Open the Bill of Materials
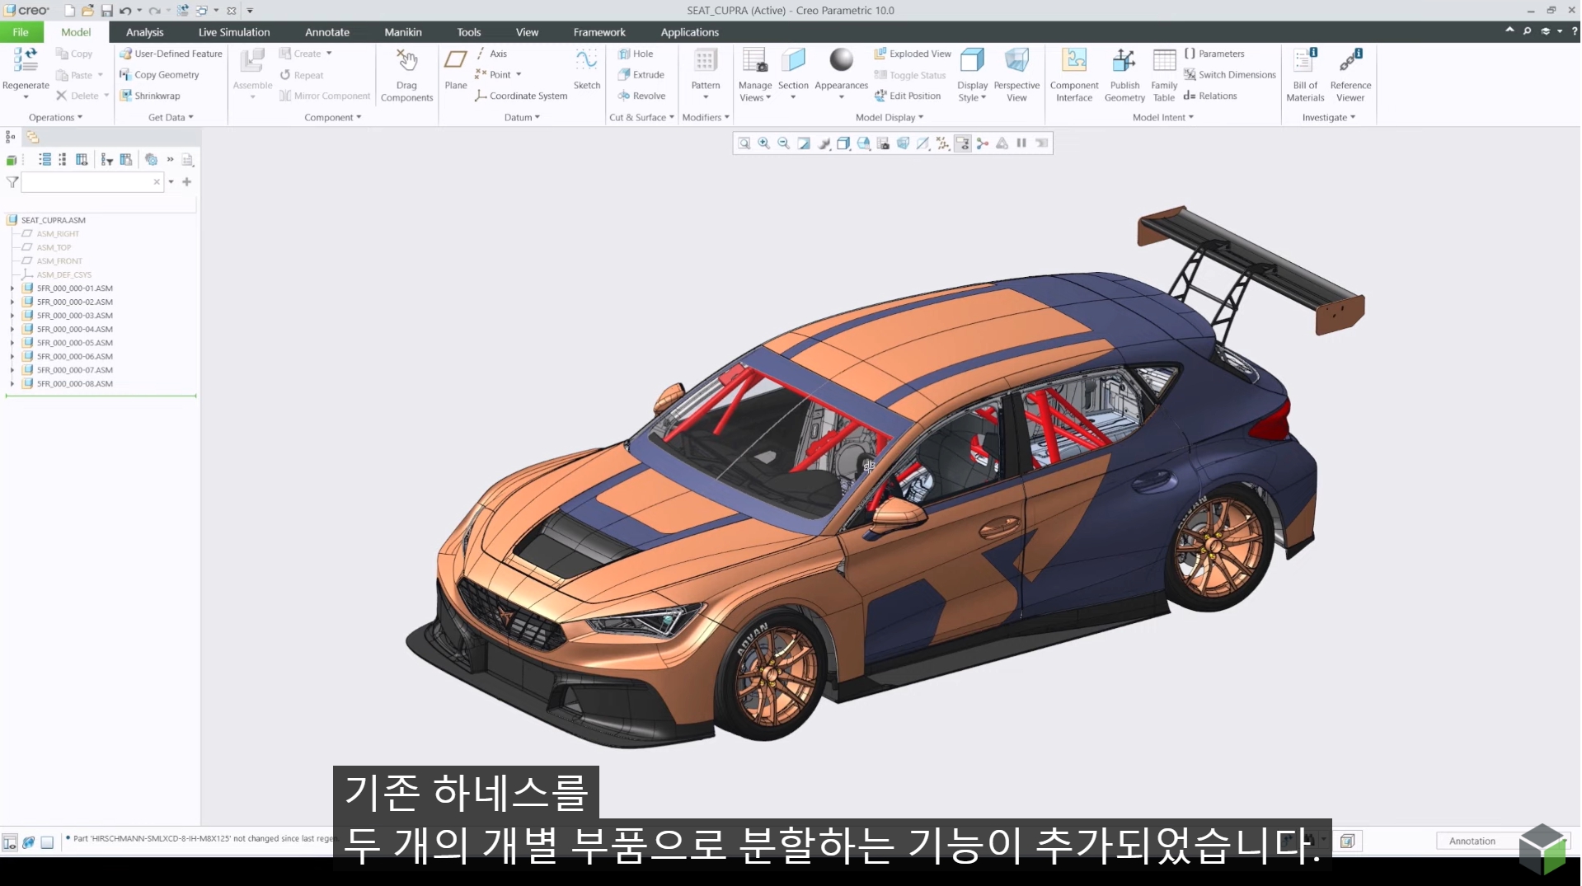Image resolution: width=1582 pixels, height=886 pixels. tap(1305, 75)
